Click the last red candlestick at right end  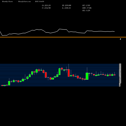click(115, 75)
